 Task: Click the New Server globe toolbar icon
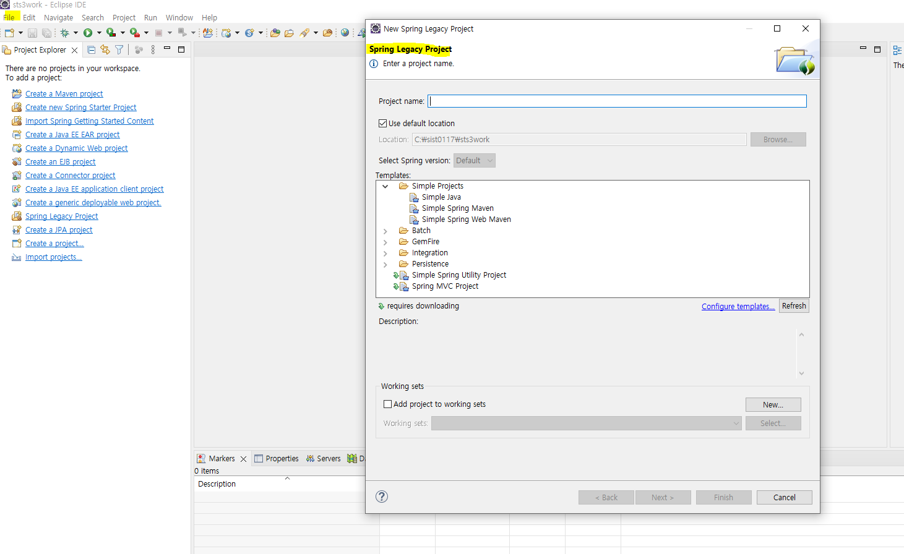[x=226, y=33]
